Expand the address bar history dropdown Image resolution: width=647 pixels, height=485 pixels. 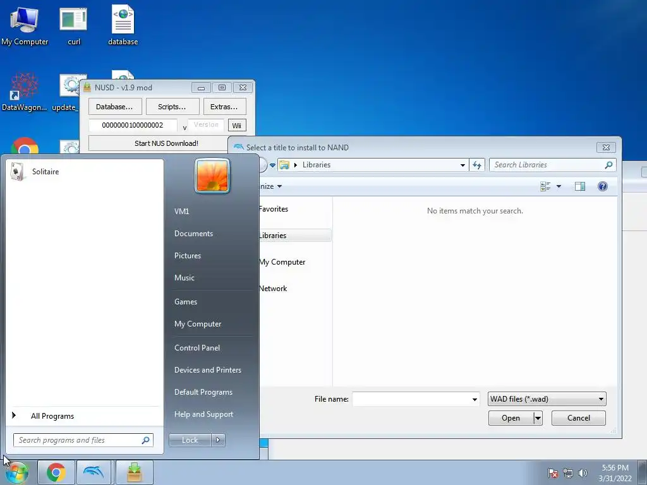463,165
